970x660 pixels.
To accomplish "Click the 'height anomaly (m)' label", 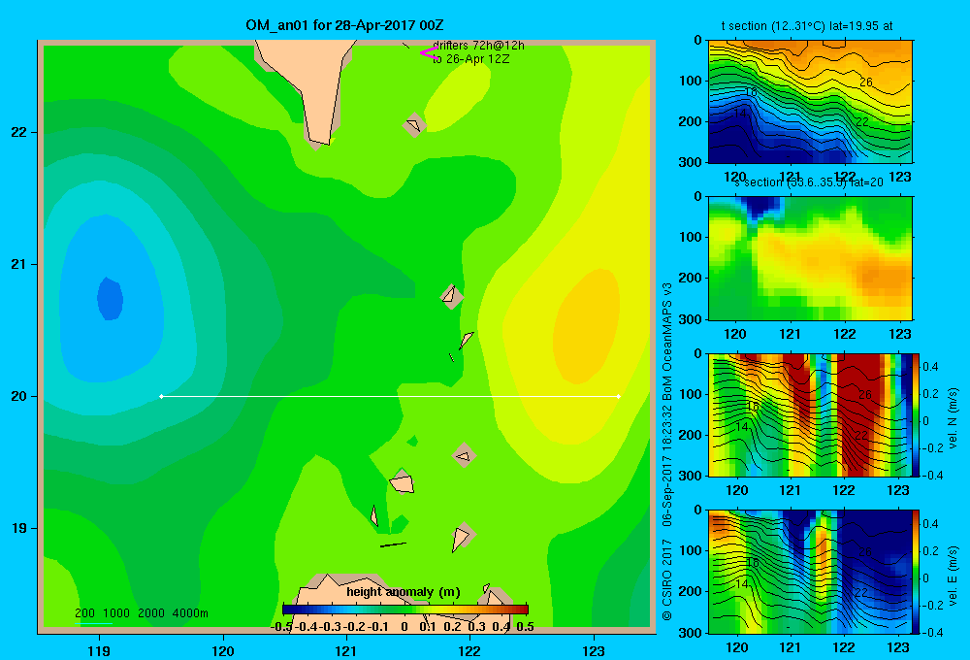I will click(404, 592).
